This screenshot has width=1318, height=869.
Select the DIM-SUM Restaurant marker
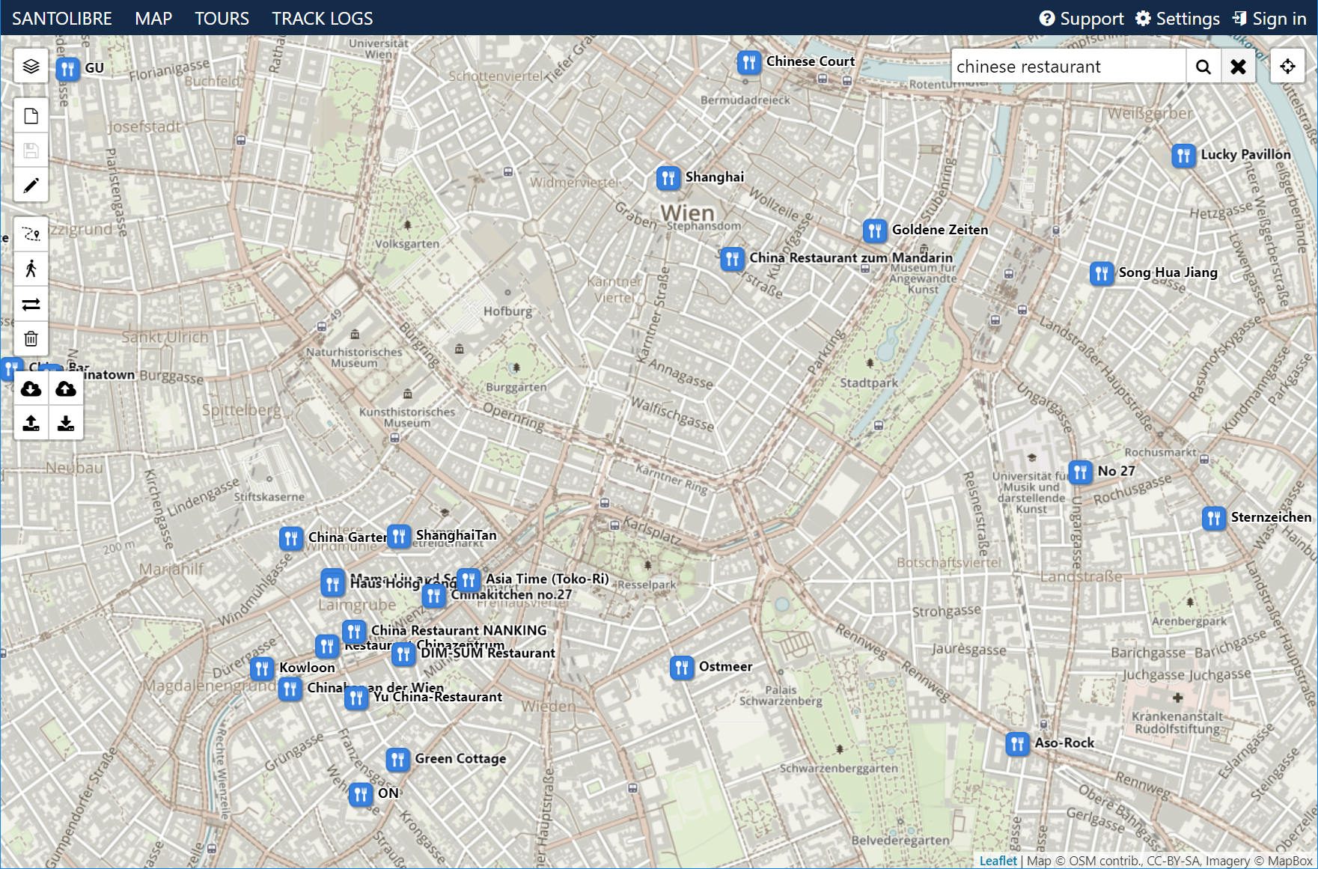point(403,654)
